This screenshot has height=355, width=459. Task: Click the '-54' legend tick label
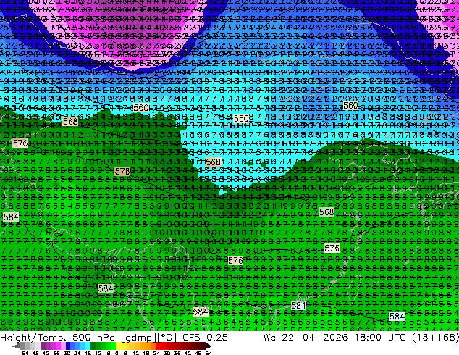[23, 353]
